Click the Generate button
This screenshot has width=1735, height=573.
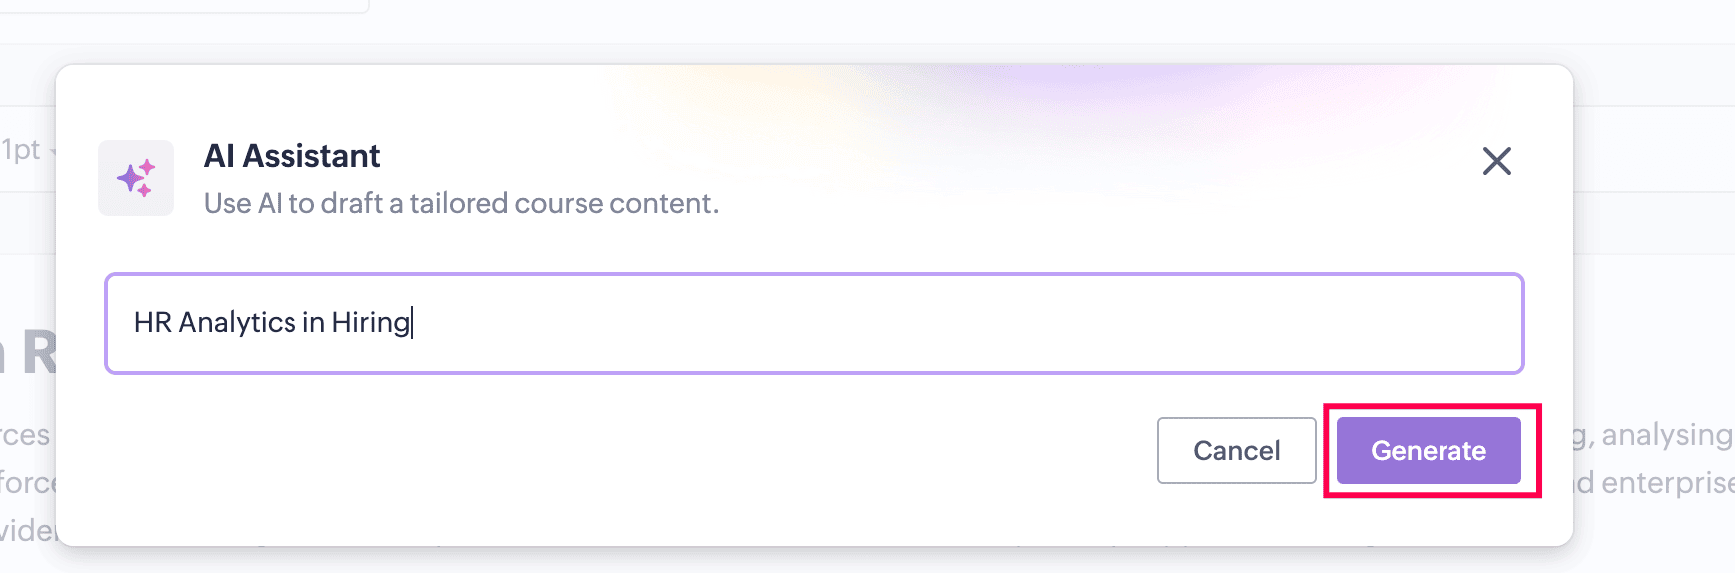(x=1429, y=451)
